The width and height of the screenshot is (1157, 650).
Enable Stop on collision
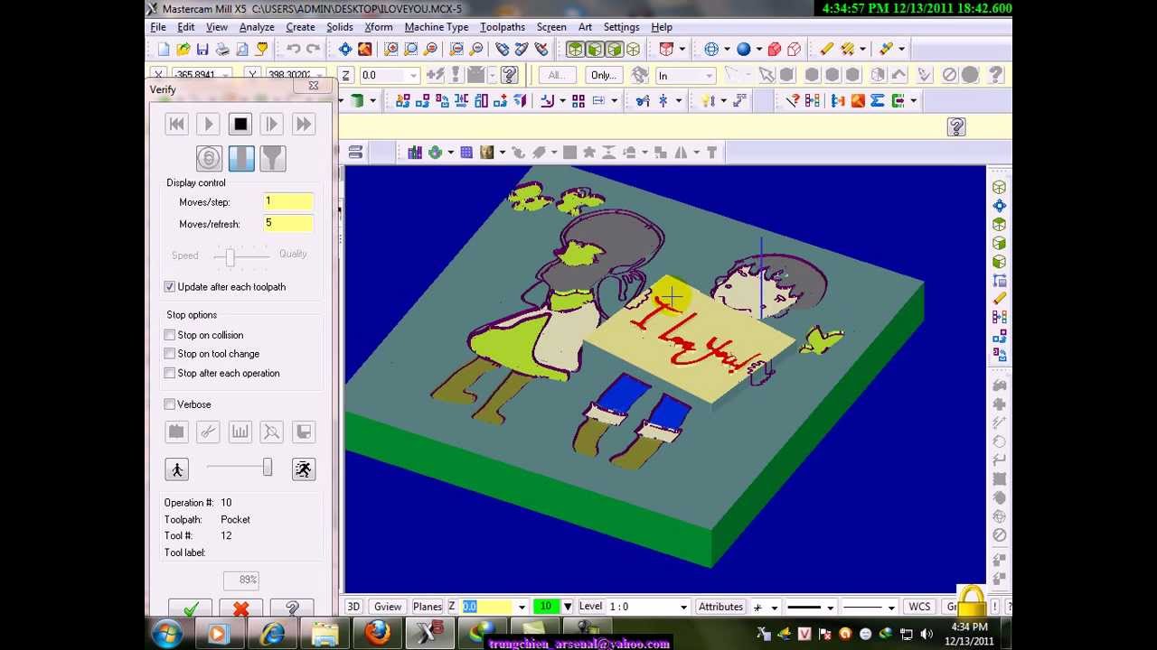(170, 335)
